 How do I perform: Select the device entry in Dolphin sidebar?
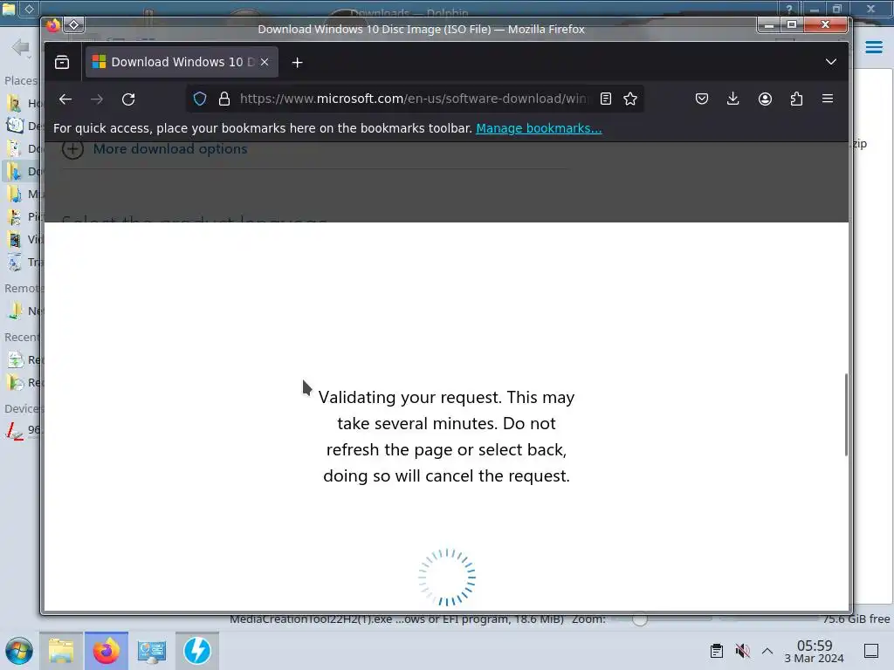point(24,430)
